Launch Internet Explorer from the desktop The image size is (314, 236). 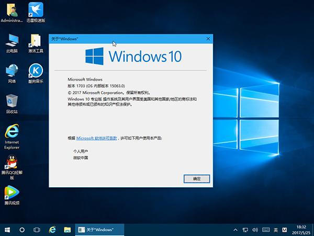pyautogui.click(x=12, y=132)
